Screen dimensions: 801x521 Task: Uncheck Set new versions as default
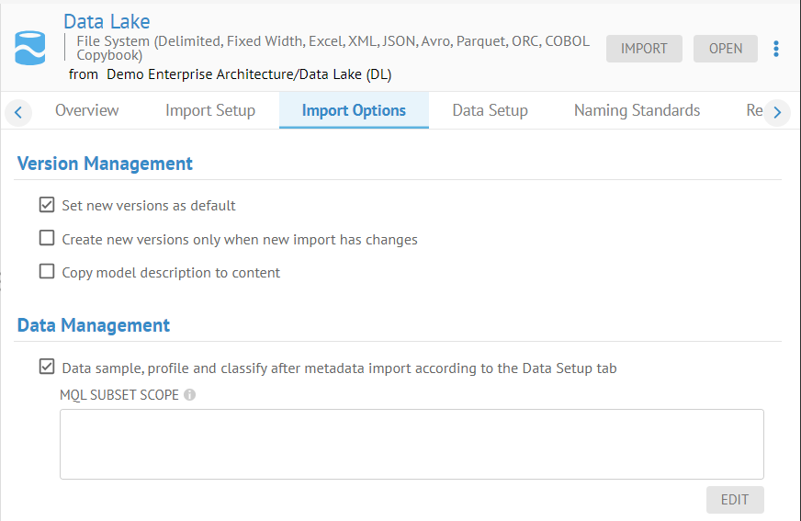tap(47, 205)
